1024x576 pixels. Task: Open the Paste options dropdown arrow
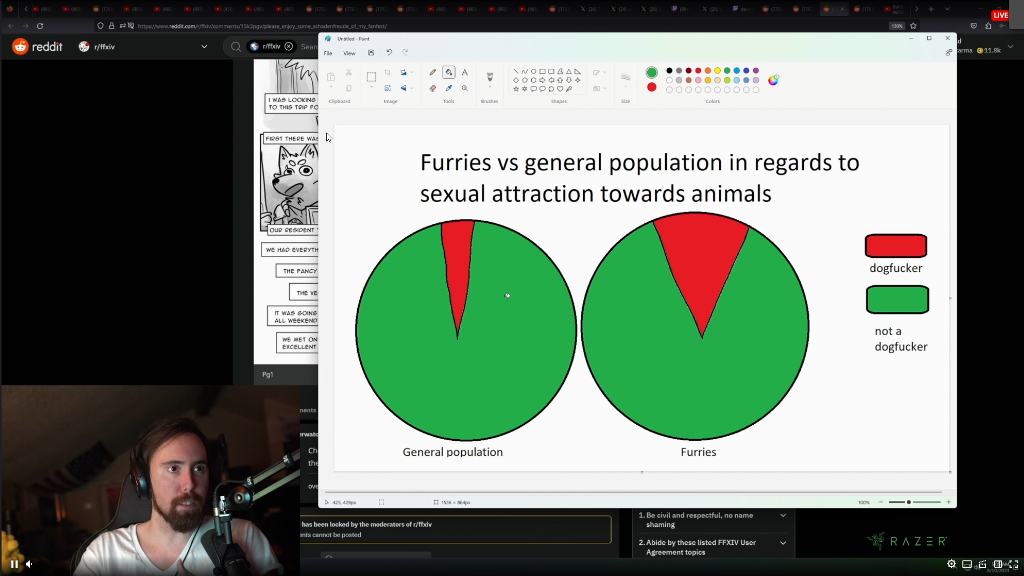click(x=331, y=88)
